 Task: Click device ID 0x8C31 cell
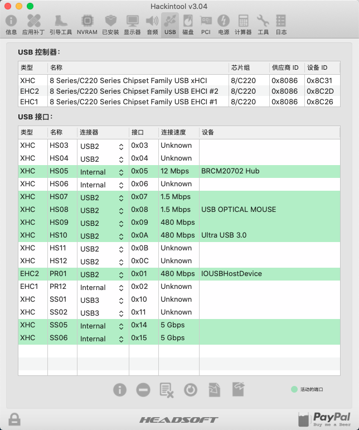(x=322, y=81)
